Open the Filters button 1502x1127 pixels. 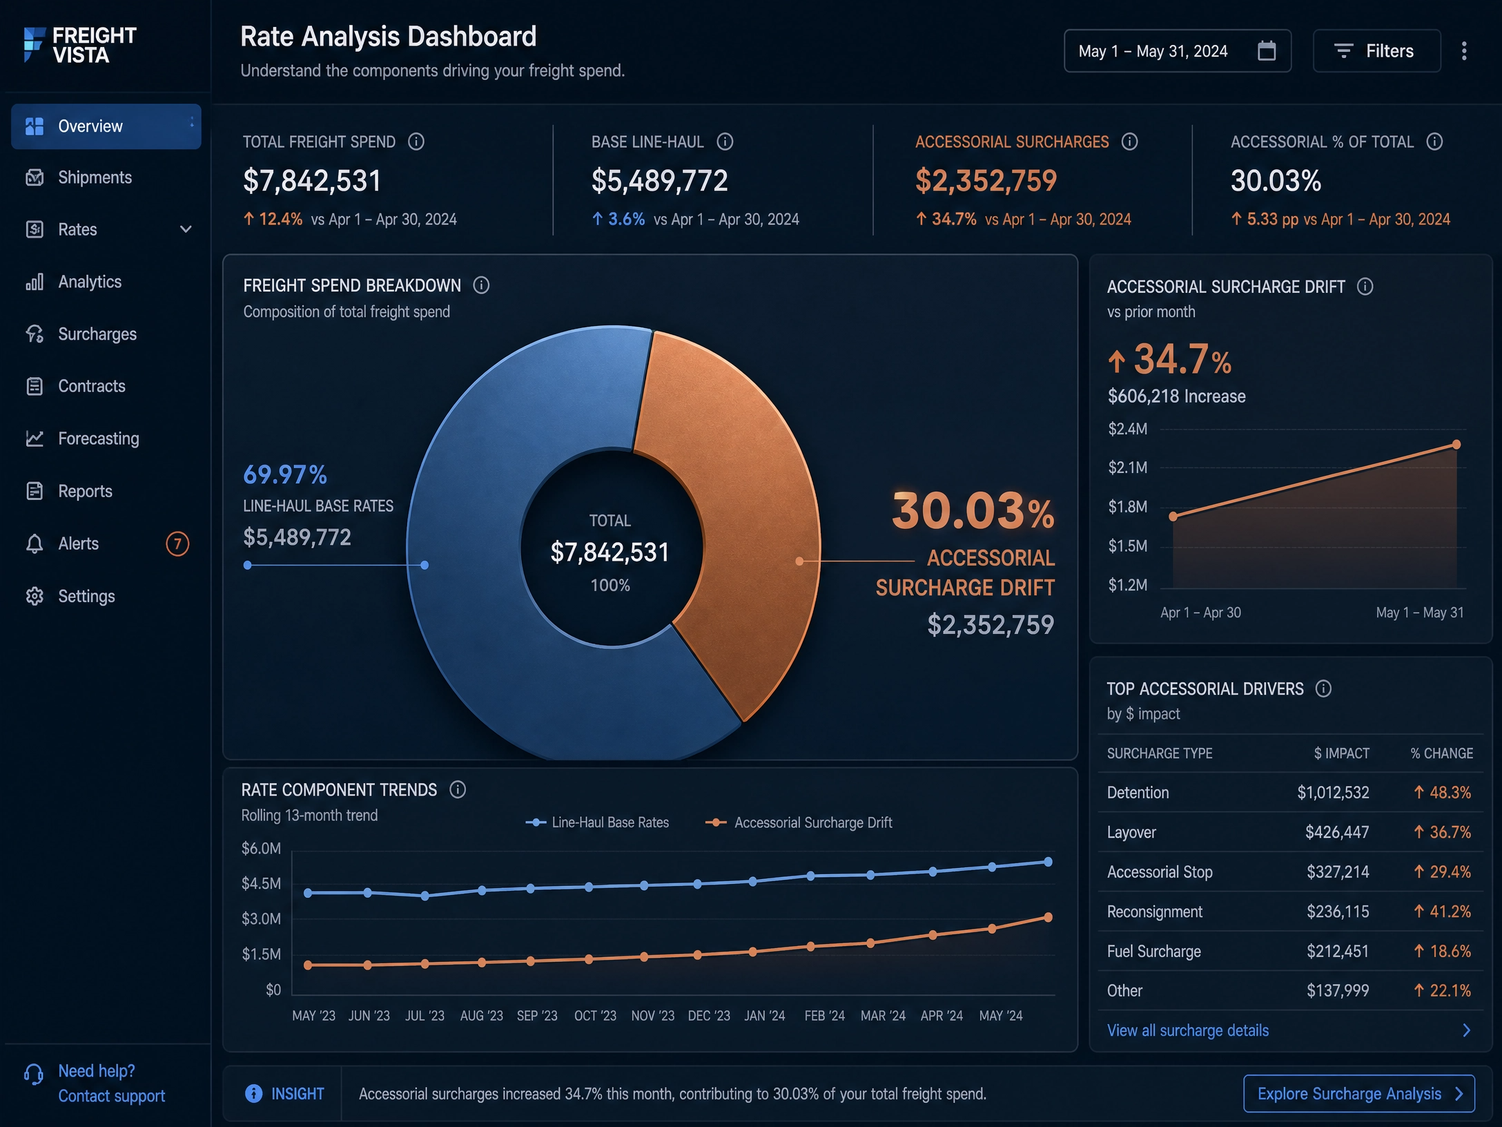[1376, 51]
